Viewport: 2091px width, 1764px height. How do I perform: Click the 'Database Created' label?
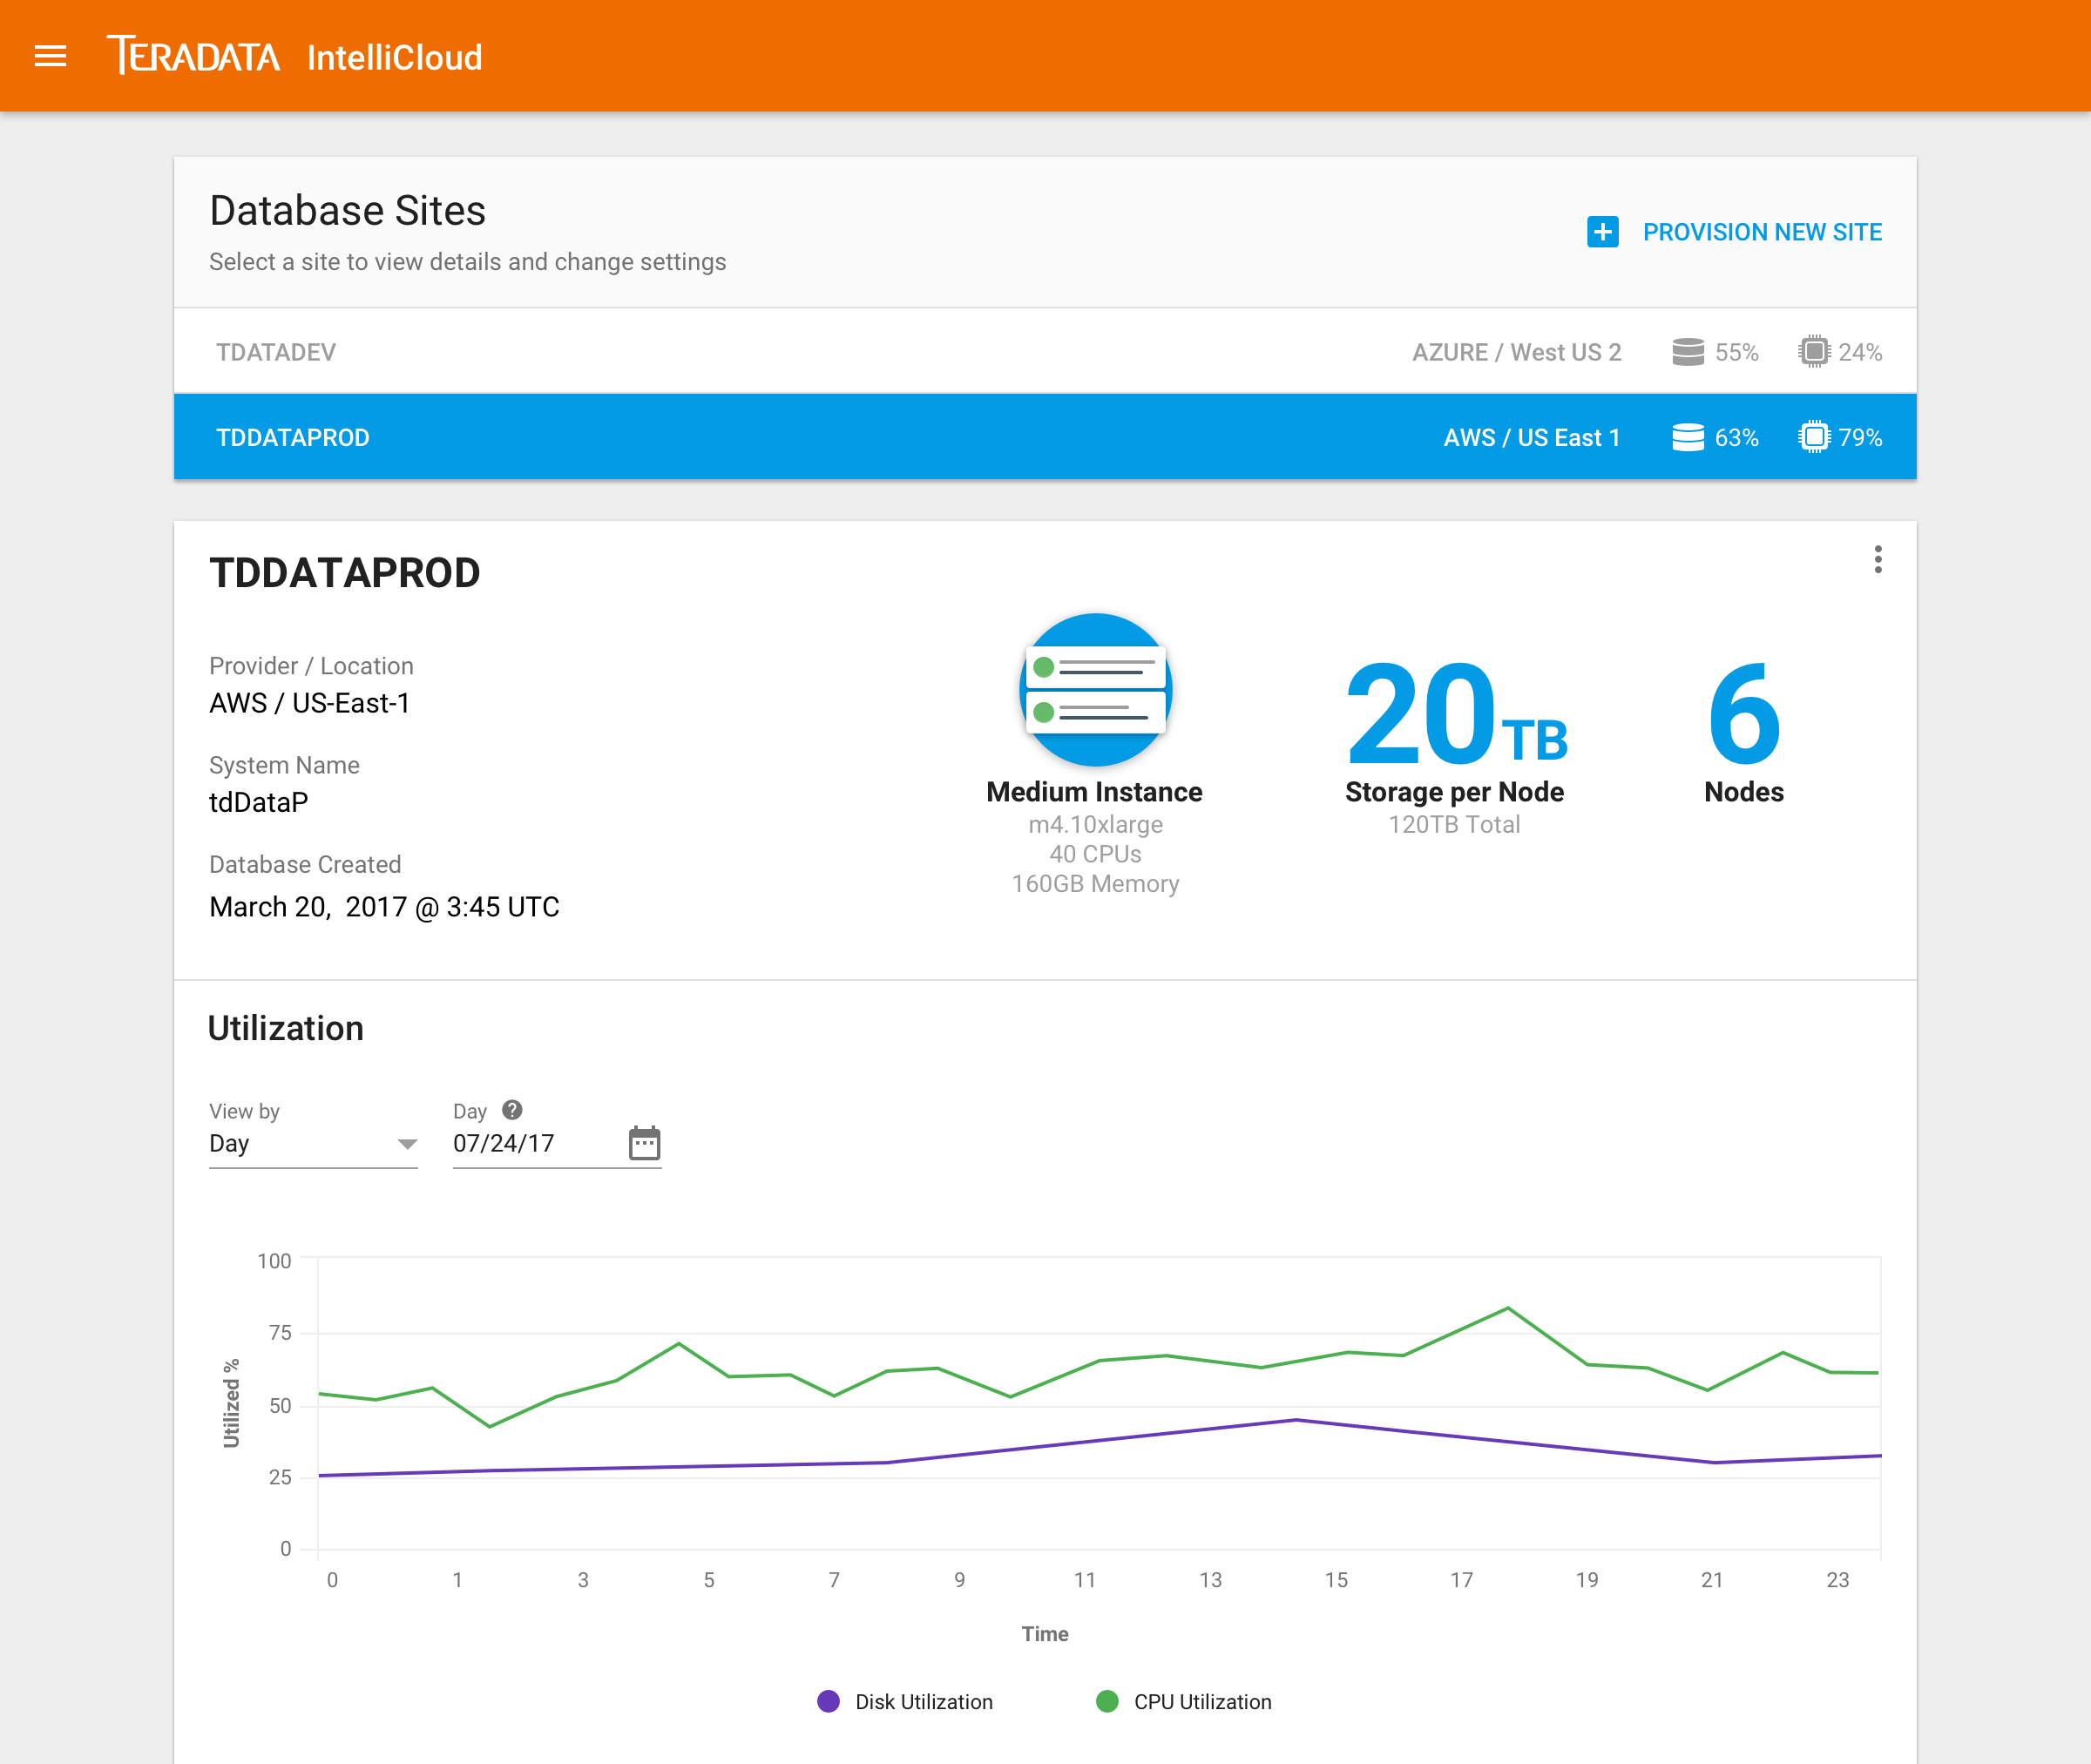305,864
